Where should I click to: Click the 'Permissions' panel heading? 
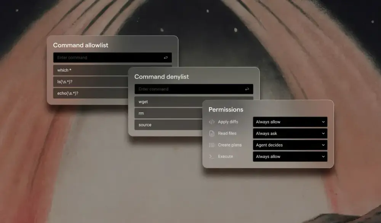[x=226, y=110]
